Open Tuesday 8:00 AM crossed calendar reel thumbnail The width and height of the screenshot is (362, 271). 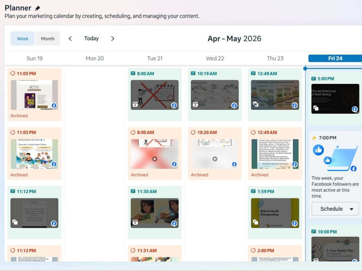coord(155,95)
